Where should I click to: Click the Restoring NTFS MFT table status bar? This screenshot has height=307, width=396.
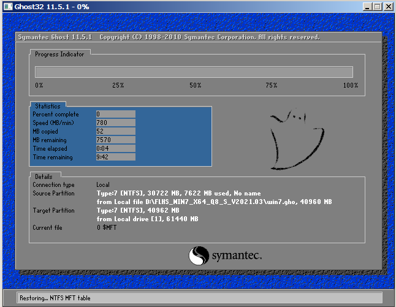tap(199, 298)
